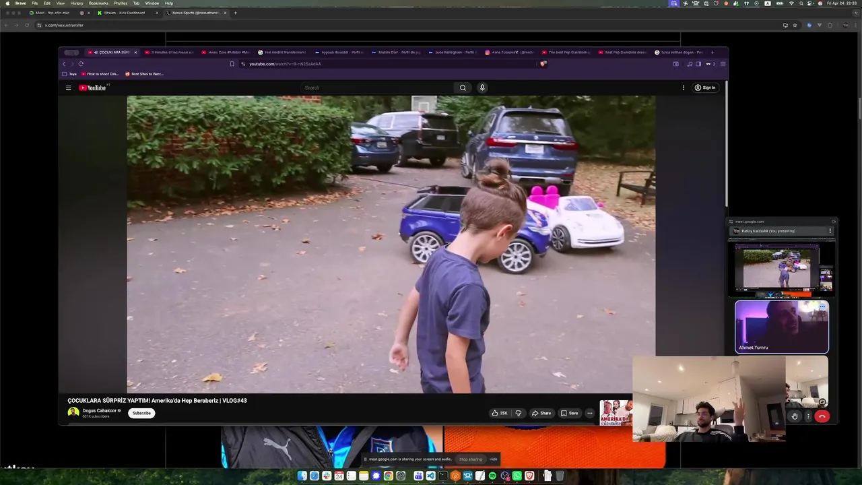862x485 pixels.
Task: Focus the YouTube search box
Action: coord(377,88)
